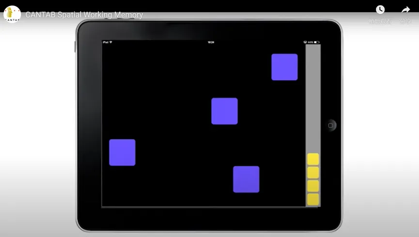This screenshot has height=237, width=419.
Task: Tap the purple box in the screen center
Action: [x=224, y=111]
